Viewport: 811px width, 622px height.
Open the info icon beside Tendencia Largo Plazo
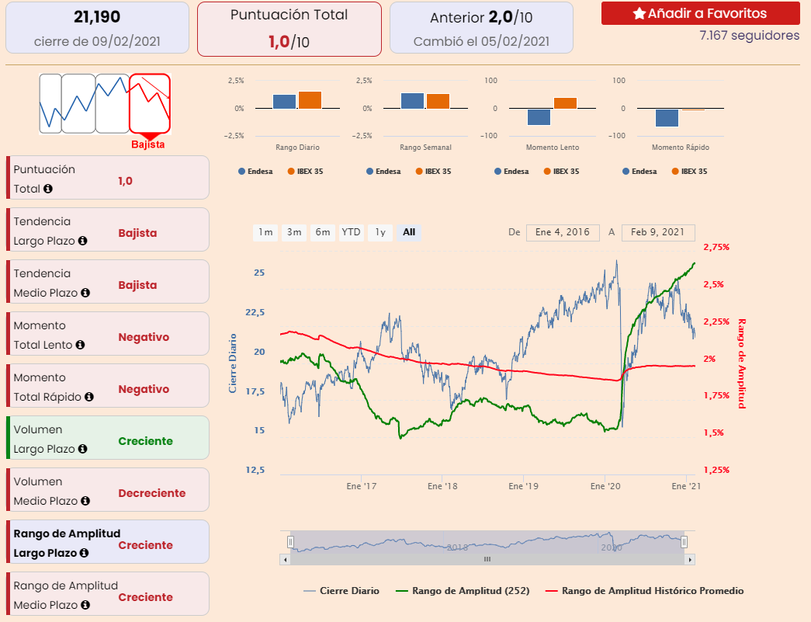(81, 242)
